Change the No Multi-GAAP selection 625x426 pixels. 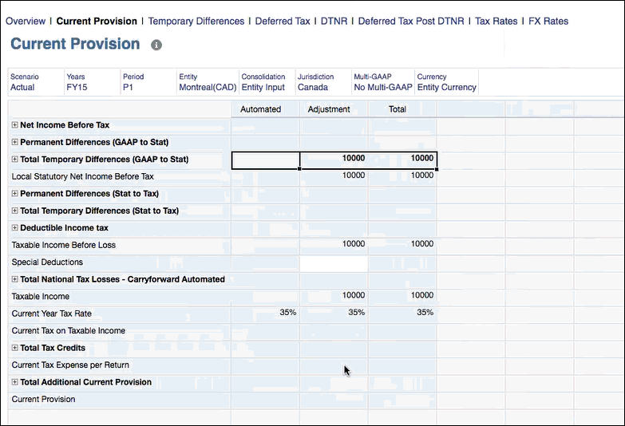tap(382, 87)
